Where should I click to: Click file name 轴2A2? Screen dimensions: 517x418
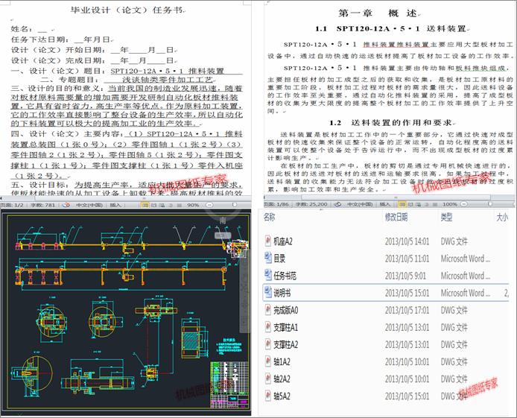[x=282, y=379]
